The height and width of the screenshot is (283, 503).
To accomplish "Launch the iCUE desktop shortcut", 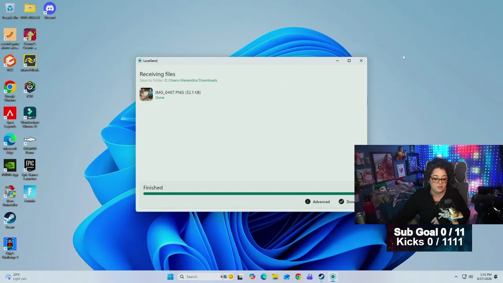I will coord(30,89).
